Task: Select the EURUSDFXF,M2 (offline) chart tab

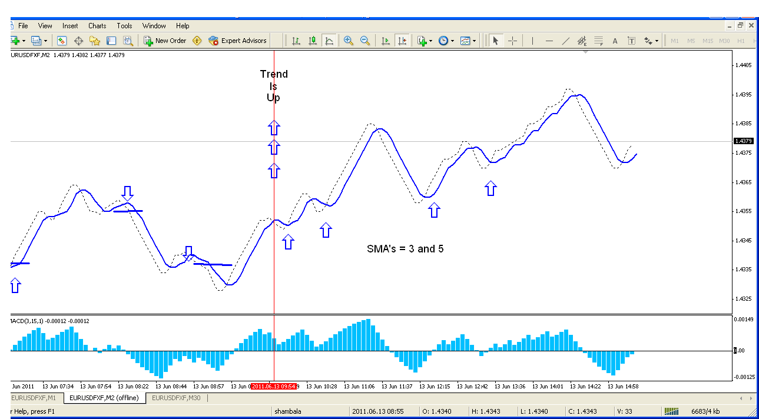Action: [x=104, y=398]
